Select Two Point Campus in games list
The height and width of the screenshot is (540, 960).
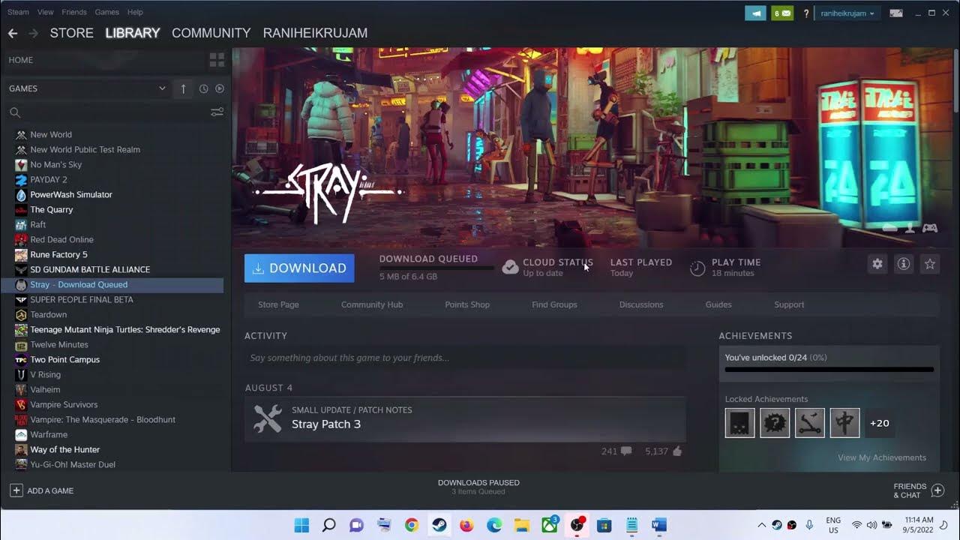pyautogui.click(x=64, y=359)
